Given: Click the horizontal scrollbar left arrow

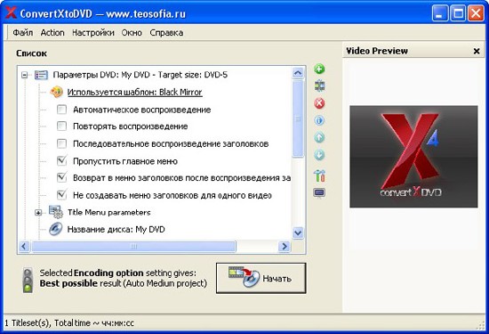Looking at the screenshot, I should pos(24,246).
